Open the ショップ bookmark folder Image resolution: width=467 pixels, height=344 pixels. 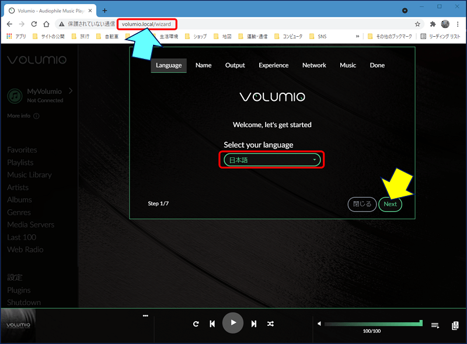(x=196, y=36)
